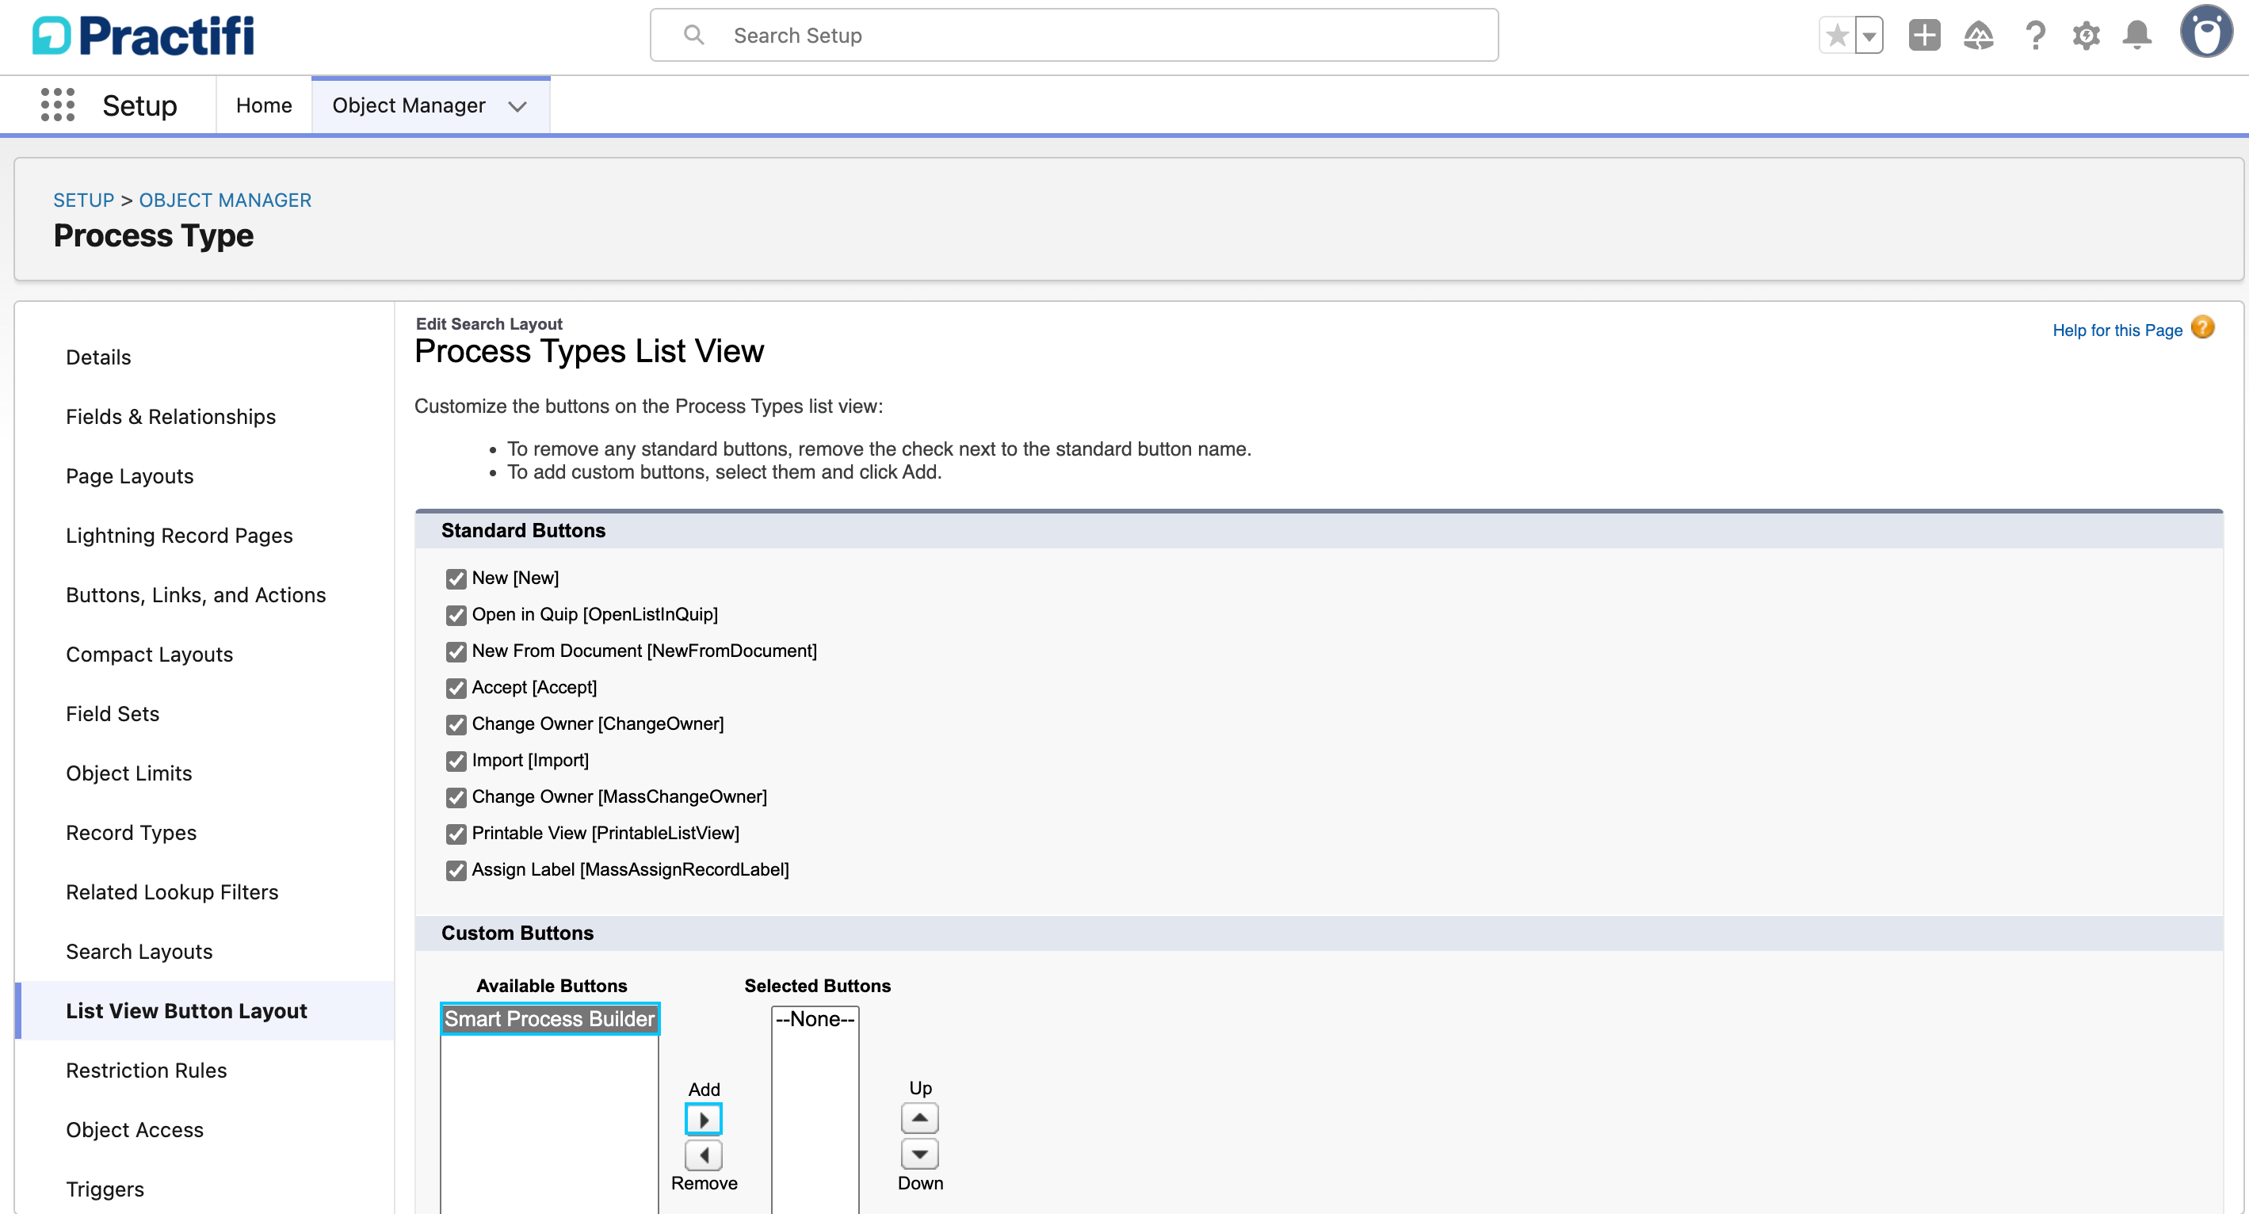
Task: Click the favorites star icon
Action: (x=1837, y=36)
